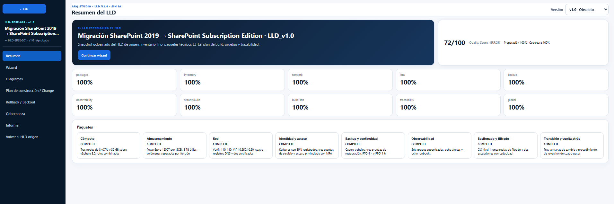
Task: Click the iam 100% metric tile
Action: [x=448, y=80]
